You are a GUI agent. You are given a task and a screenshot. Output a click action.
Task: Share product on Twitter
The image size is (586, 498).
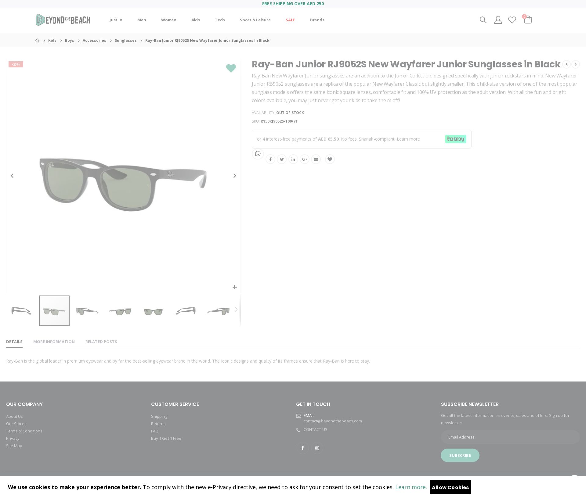pyautogui.click(x=282, y=159)
